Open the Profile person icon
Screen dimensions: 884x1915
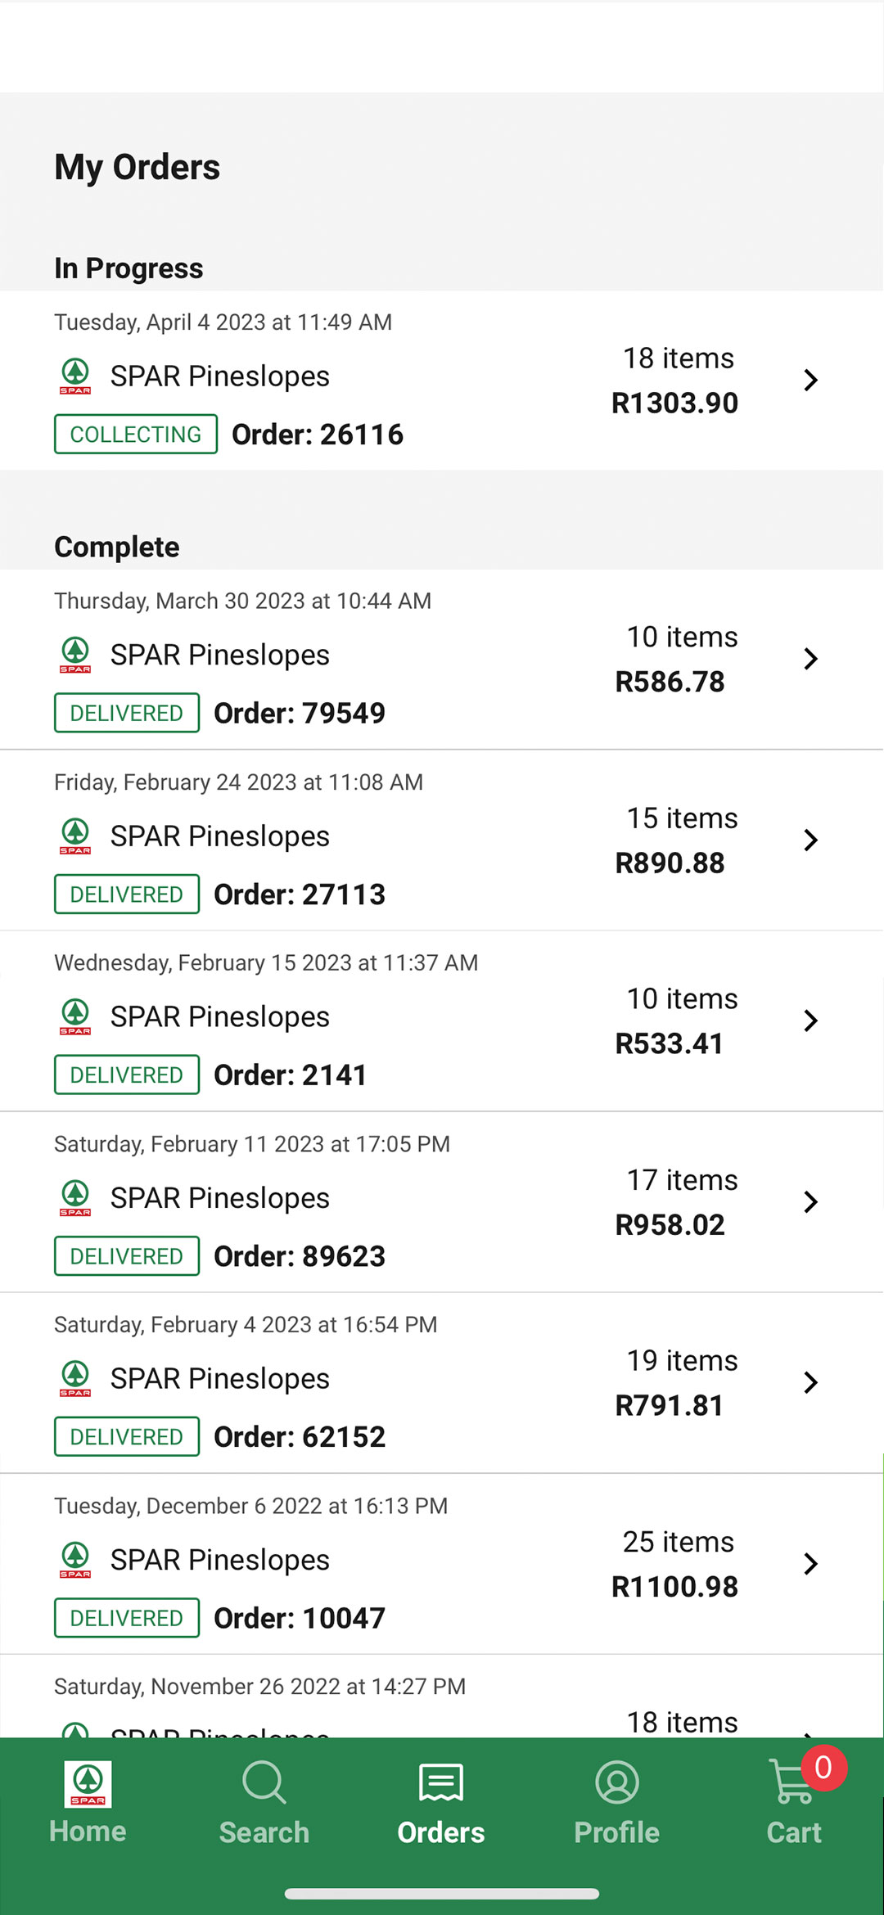617,1782
